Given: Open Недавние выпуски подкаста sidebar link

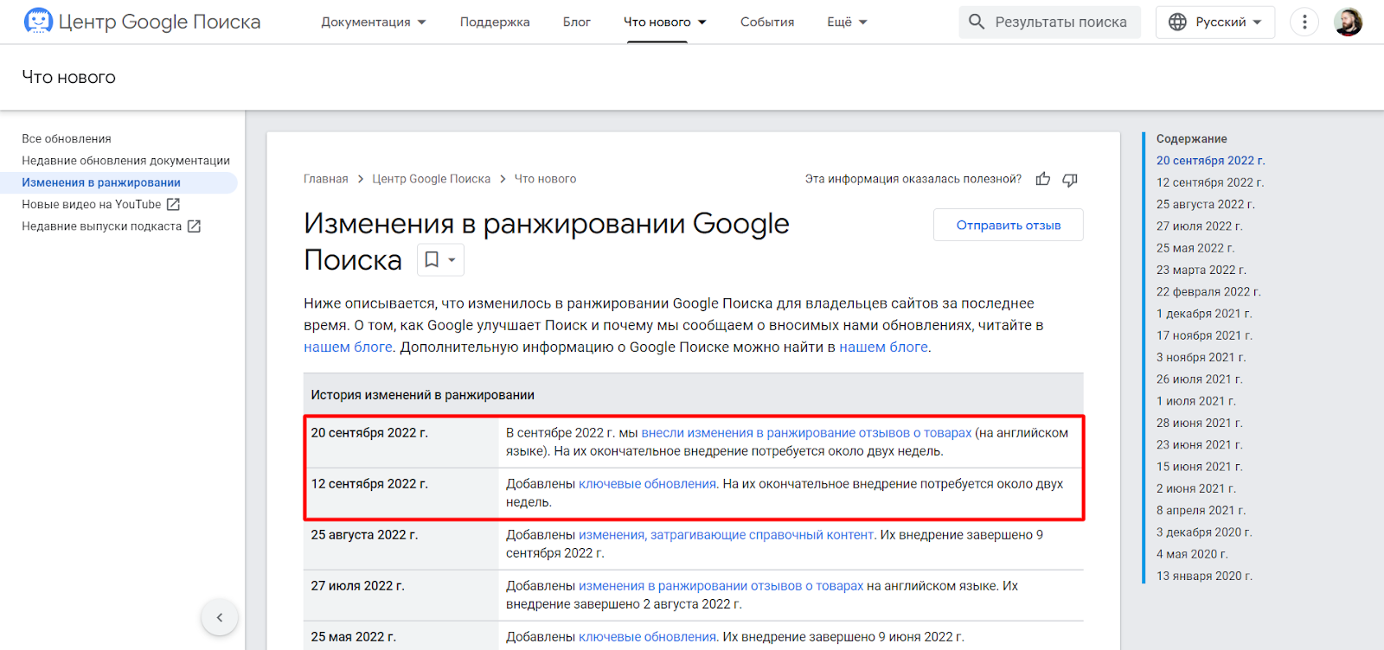Looking at the screenshot, I should 102,226.
